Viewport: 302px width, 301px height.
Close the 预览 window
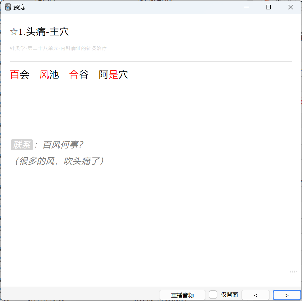point(290,7)
